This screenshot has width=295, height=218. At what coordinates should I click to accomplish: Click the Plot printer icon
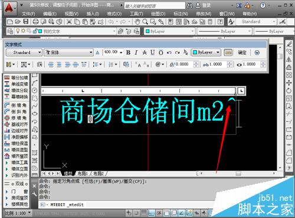coord(35,22)
